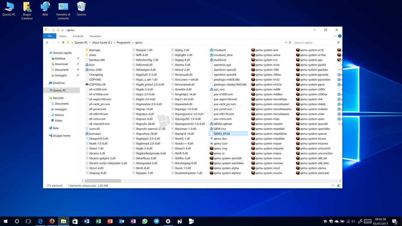Image resolution: width=402 pixels, height=226 pixels.
Task: Open Questo PC desktop icon
Action: pyautogui.click(x=9, y=9)
